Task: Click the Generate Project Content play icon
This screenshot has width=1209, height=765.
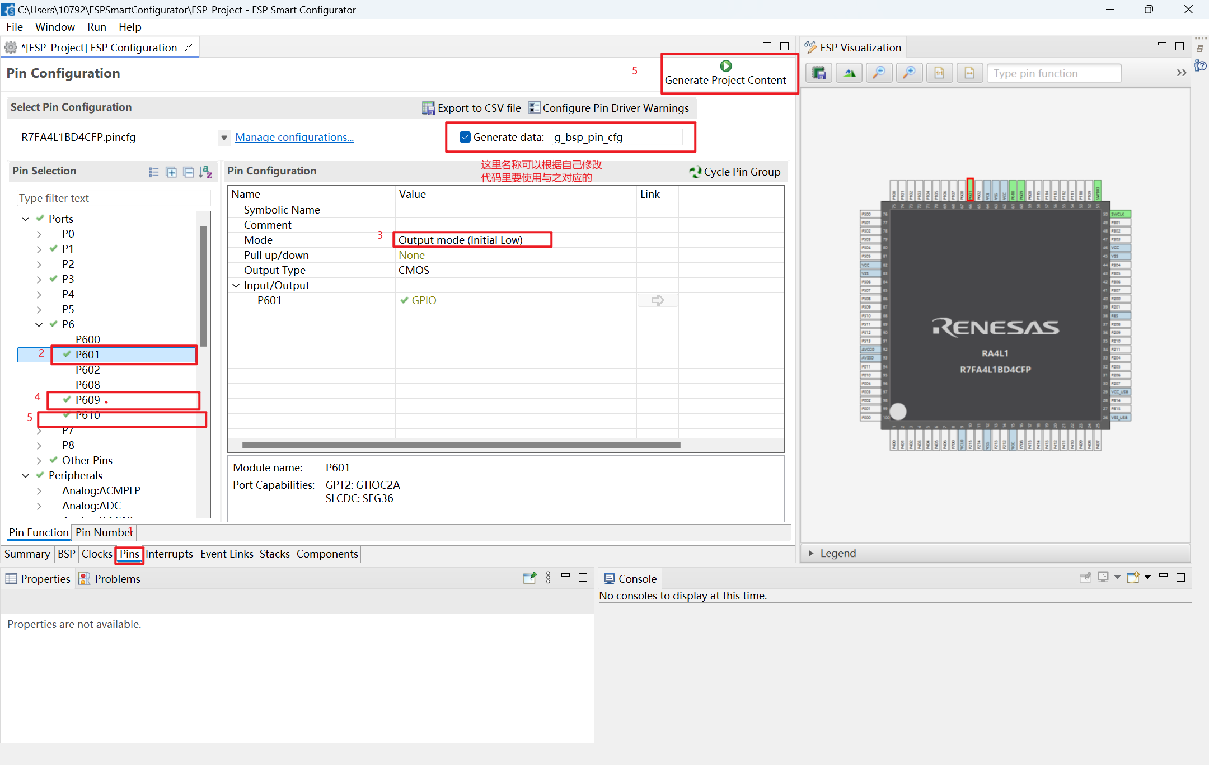Action: point(726,66)
